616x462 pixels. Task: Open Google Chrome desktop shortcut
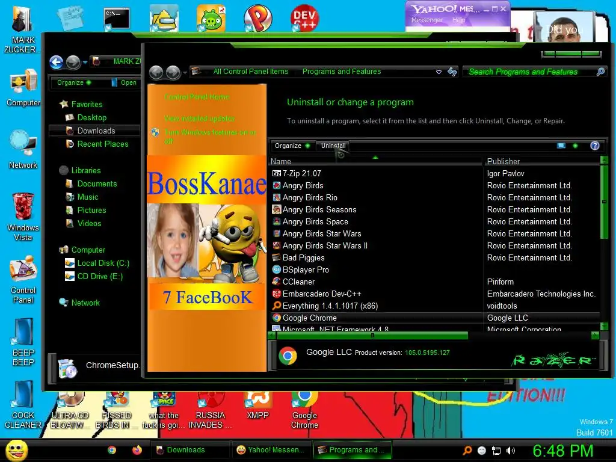(x=304, y=410)
